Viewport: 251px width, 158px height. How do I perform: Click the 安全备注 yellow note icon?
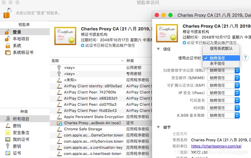[x=8, y=132]
